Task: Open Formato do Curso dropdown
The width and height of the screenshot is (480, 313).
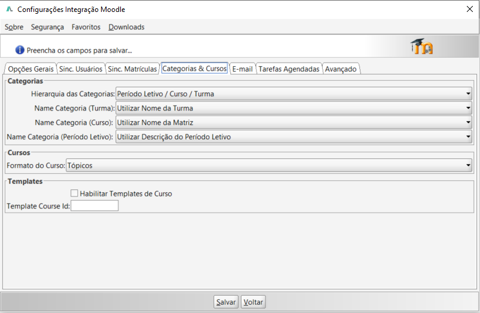Action: (269, 165)
